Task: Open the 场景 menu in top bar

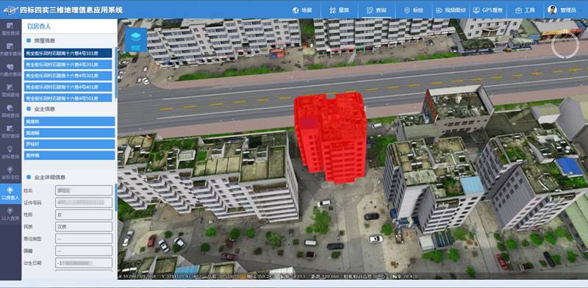Action: click(302, 10)
